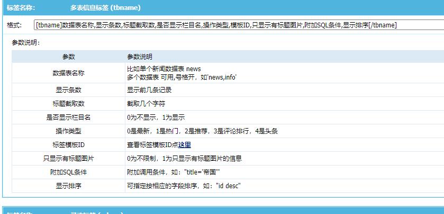Viewport: 444px width, 214px height.
Task: Click the 显示条数 parameter row
Action: coord(68,90)
